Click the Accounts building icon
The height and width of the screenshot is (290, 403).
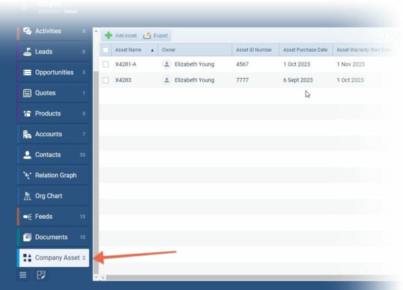coord(28,134)
